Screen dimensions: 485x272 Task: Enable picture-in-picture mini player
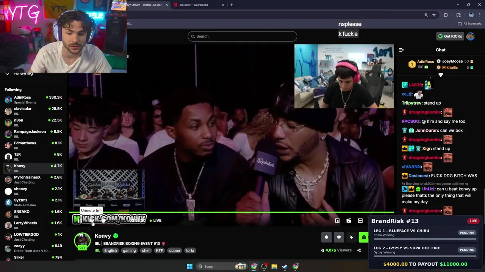(337, 221)
